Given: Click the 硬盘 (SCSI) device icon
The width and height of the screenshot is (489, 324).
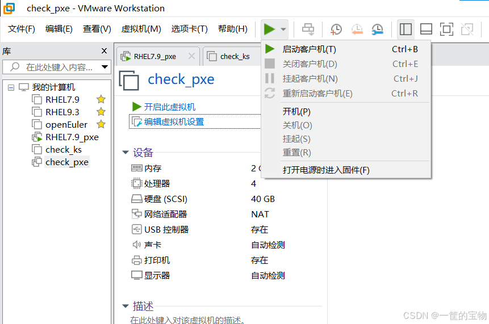Looking at the screenshot, I should click(x=137, y=199).
